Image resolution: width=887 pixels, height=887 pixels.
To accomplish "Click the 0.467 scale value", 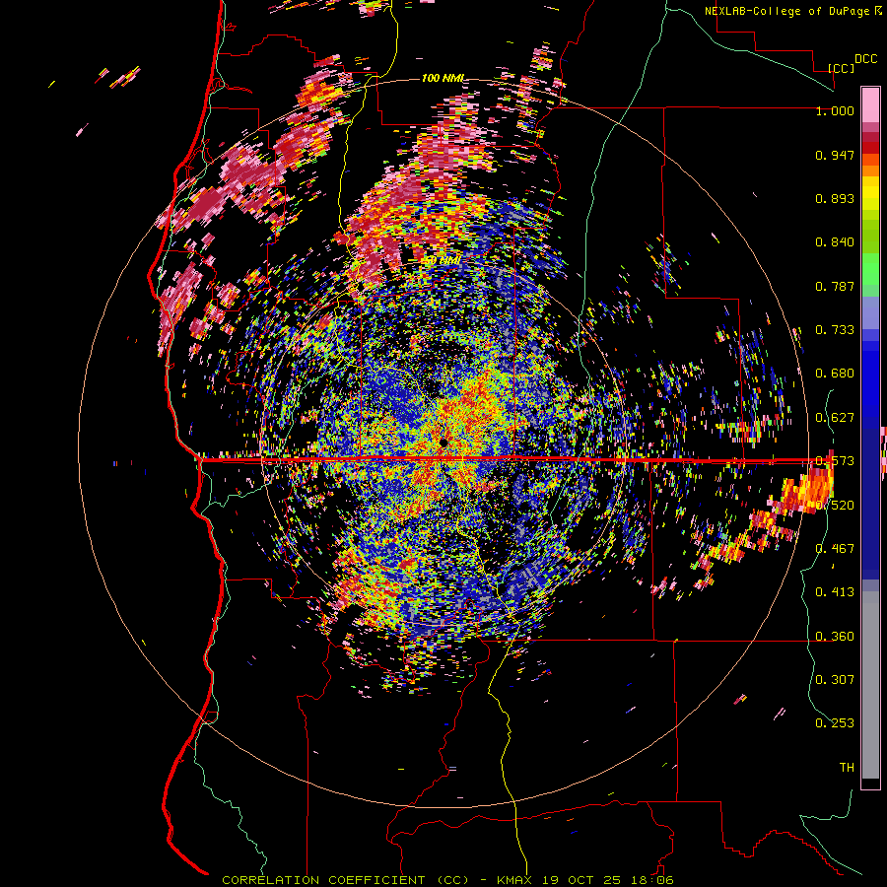I will click(x=835, y=548).
